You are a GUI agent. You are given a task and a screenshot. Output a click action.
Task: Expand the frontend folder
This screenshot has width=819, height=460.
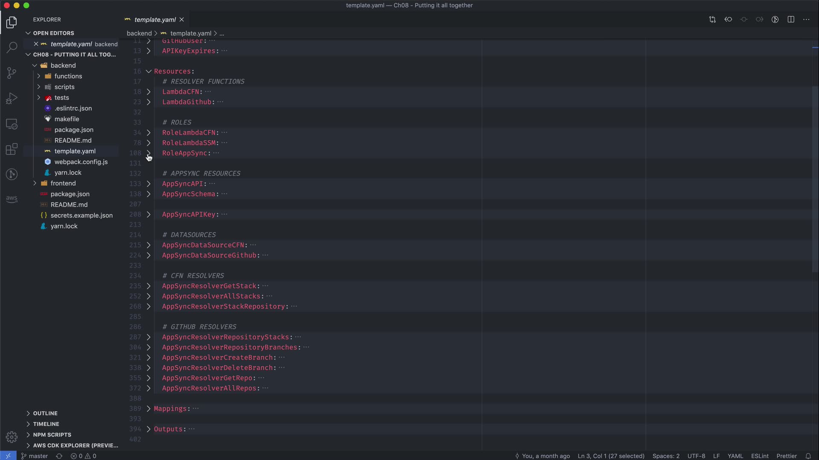[63, 183]
